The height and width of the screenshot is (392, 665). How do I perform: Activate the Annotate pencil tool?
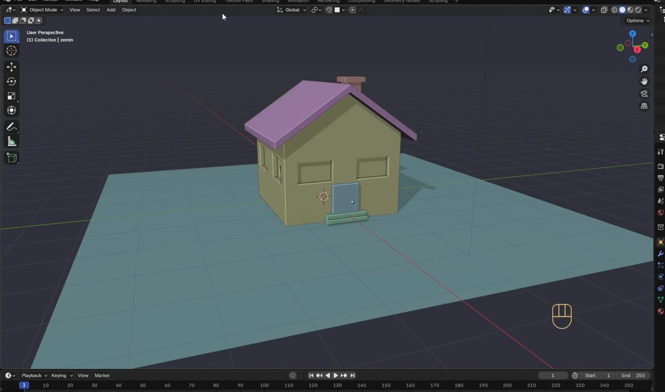[12, 127]
